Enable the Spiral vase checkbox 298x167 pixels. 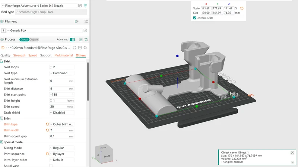click(51, 166)
